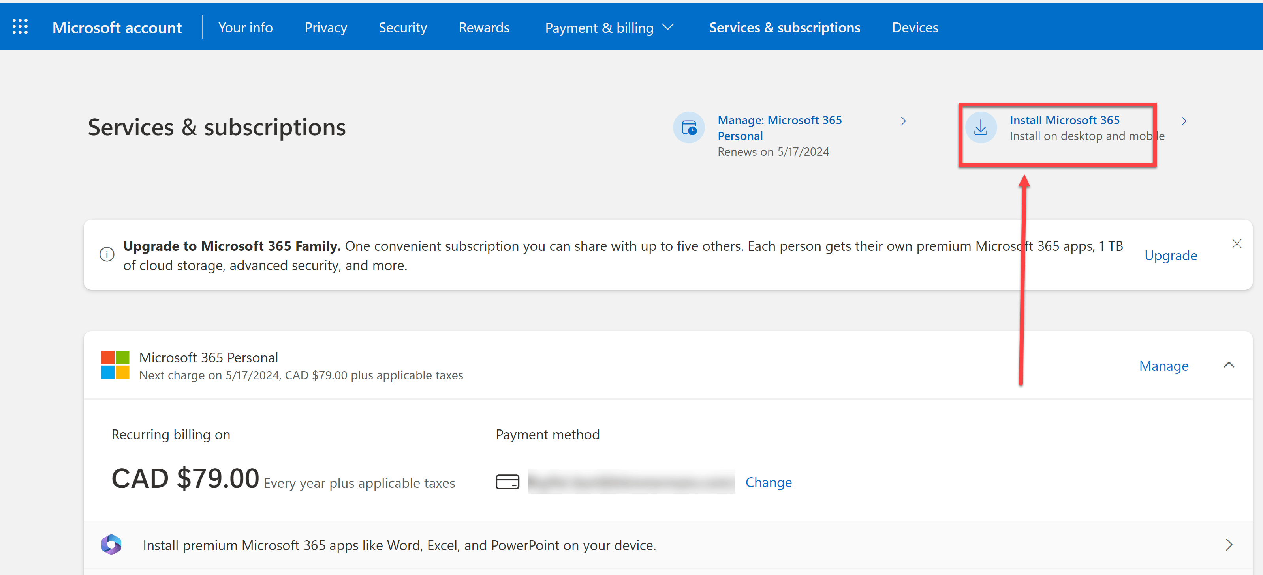Click 'Upgrade to Microsoft 365 Family.' bold text

[232, 246]
